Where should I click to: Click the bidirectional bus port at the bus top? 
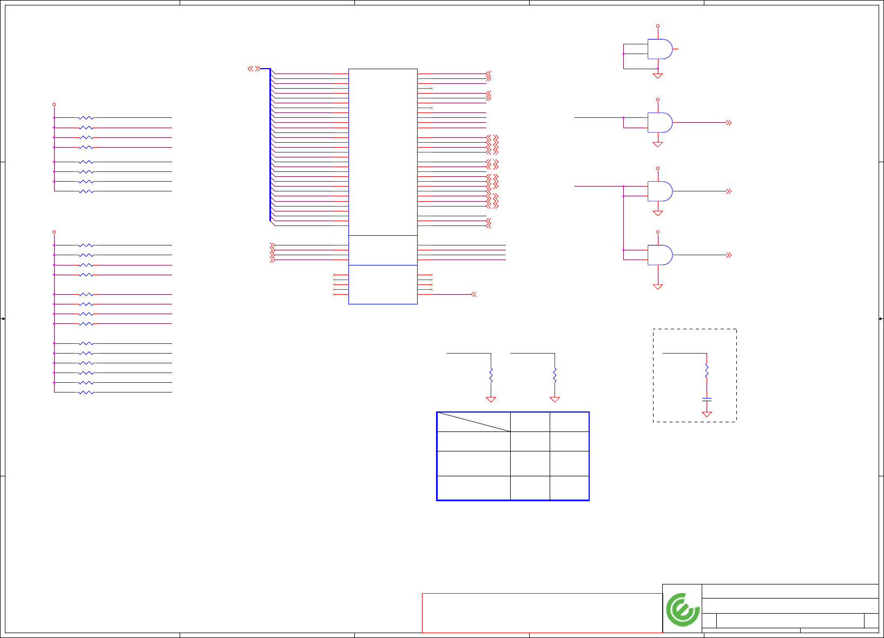[254, 69]
